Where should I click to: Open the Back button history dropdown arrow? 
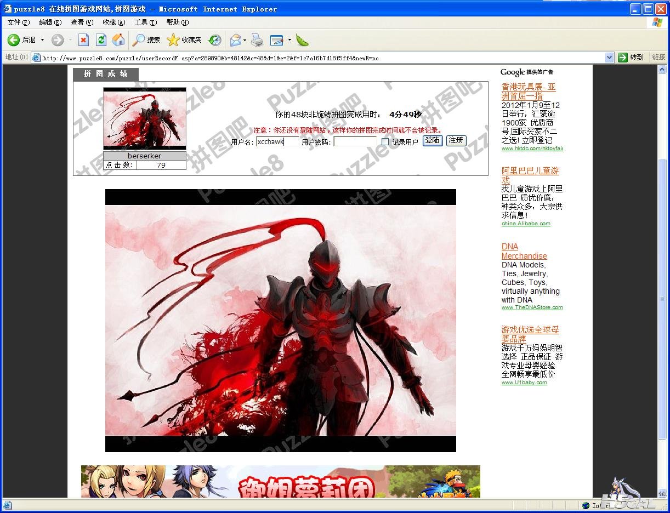[x=42, y=40]
